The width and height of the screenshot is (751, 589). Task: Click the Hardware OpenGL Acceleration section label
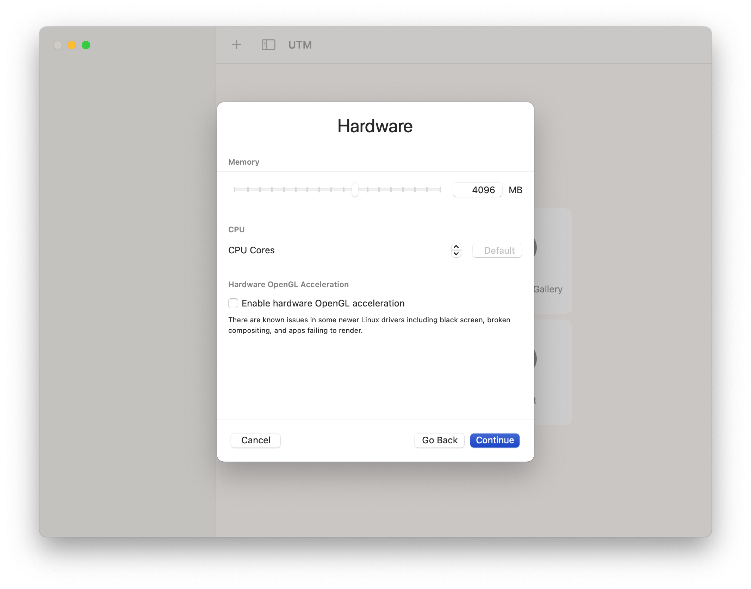click(288, 284)
